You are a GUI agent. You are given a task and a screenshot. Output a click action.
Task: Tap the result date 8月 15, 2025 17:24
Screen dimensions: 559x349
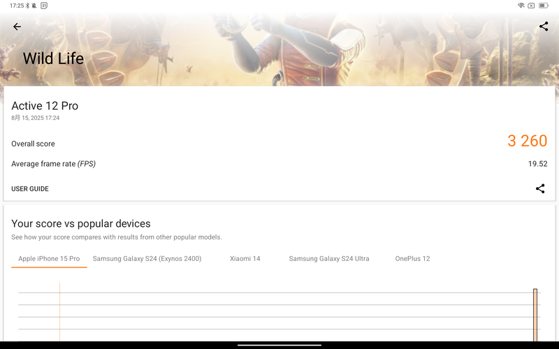pos(36,118)
